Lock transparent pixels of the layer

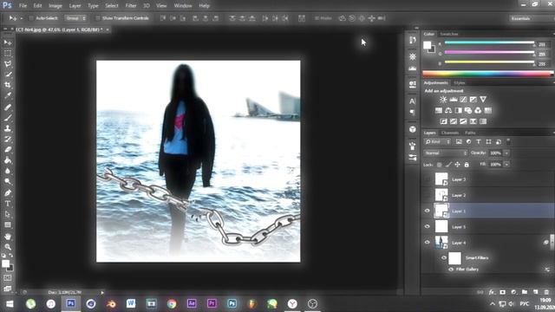click(440, 165)
